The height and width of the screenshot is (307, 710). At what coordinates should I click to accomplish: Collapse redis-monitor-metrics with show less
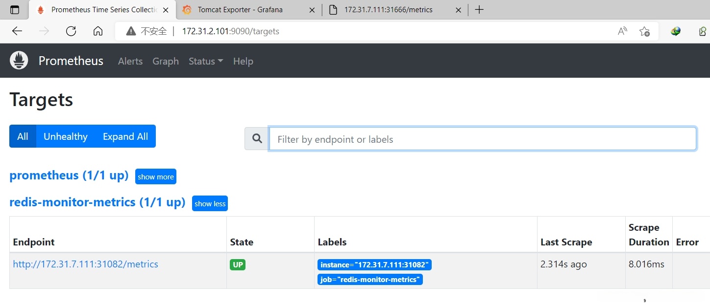tap(210, 203)
